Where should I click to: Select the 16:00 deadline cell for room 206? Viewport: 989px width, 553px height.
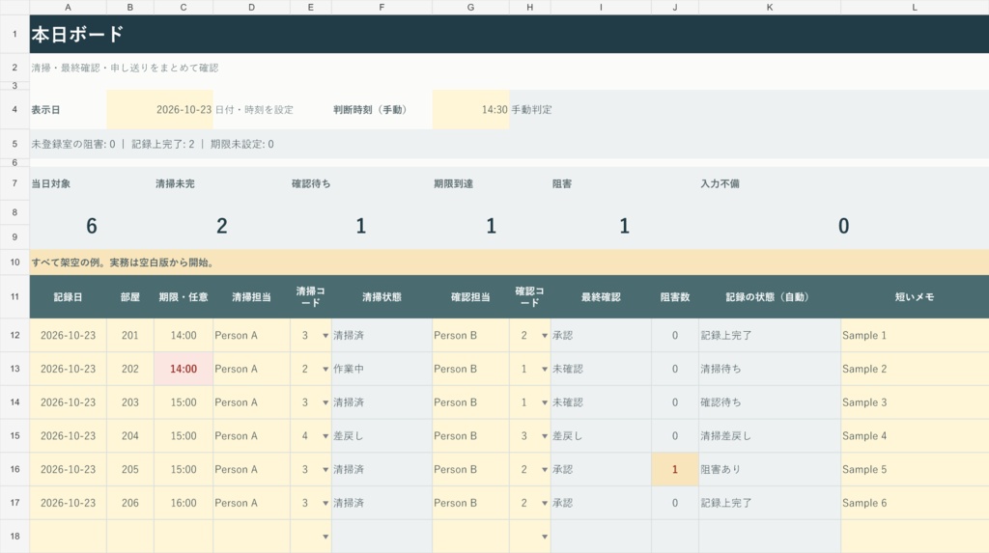[x=184, y=503]
